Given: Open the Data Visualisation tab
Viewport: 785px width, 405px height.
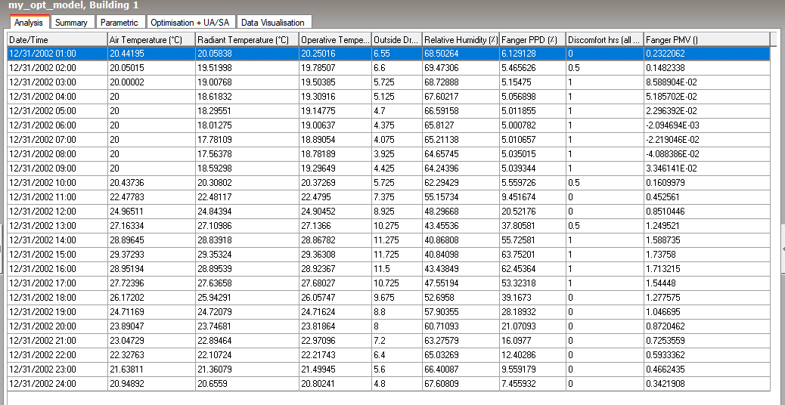Looking at the screenshot, I should pos(273,22).
